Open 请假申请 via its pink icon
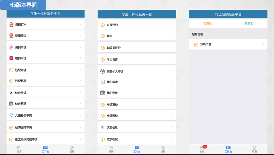 (x=11, y=47)
